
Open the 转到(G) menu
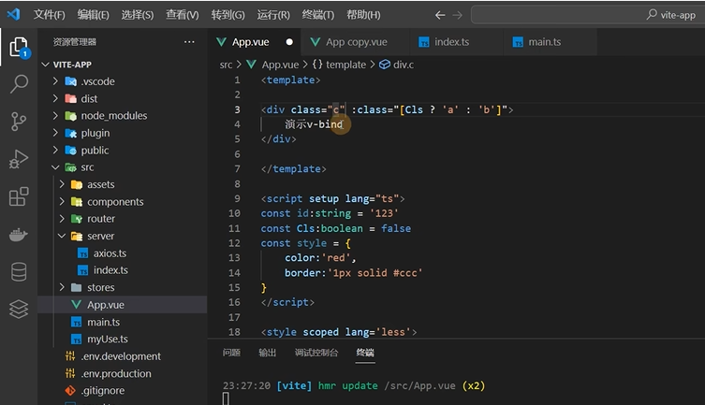[228, 15]
